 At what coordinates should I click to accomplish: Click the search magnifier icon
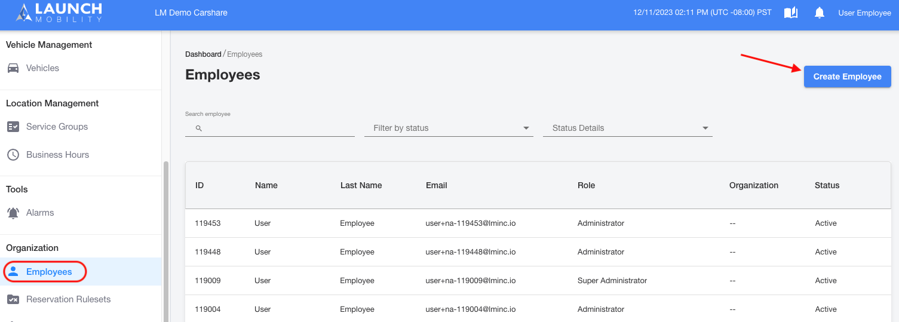click(x=199, y=128)
